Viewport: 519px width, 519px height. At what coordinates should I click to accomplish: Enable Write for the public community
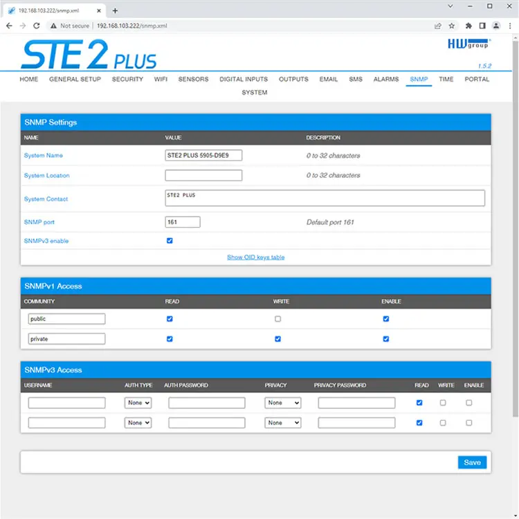click(x=277, y=319)
